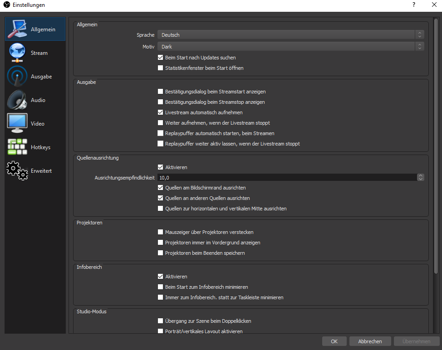The width and height of the screenshot is (442, 350).
Task: Enable Bestätigungsdialog beim Streamstart anzeigen
Action: (x=160, y=92)
